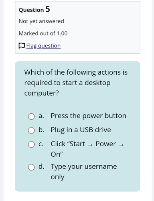Viewport: 154px width, 201px height.
Task: Click the question text about starting a desktop computer
Action: coord(76,83)
